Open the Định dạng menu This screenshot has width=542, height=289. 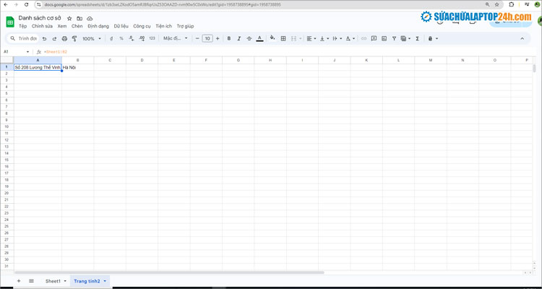pos(98,26)
